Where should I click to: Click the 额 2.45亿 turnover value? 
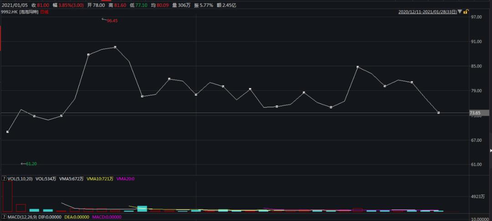(226, 5)
